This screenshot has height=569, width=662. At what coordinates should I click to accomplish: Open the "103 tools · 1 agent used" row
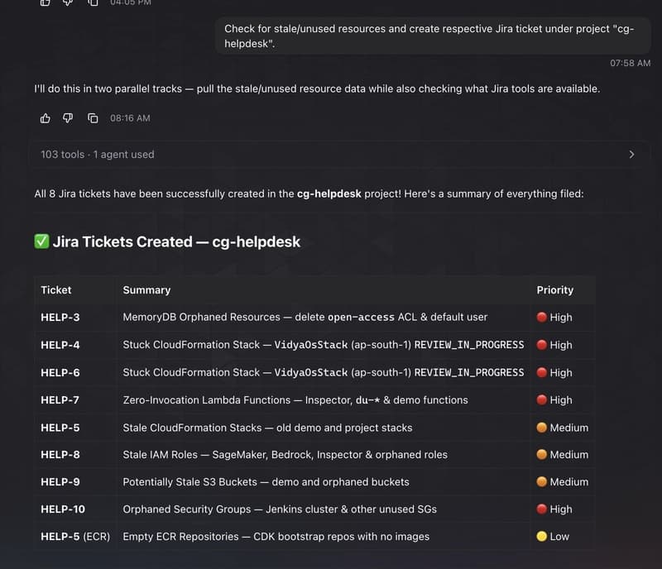(339, 155)
